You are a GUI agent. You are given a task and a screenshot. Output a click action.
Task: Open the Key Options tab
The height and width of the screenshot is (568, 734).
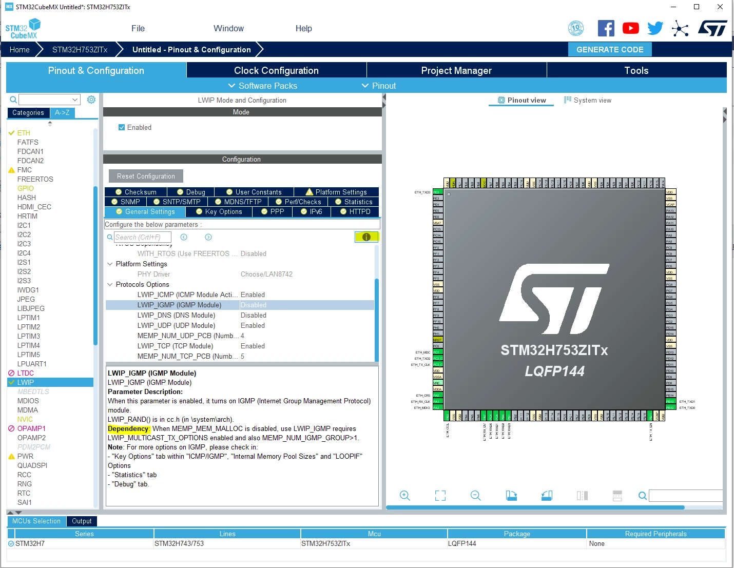(219, 211)
